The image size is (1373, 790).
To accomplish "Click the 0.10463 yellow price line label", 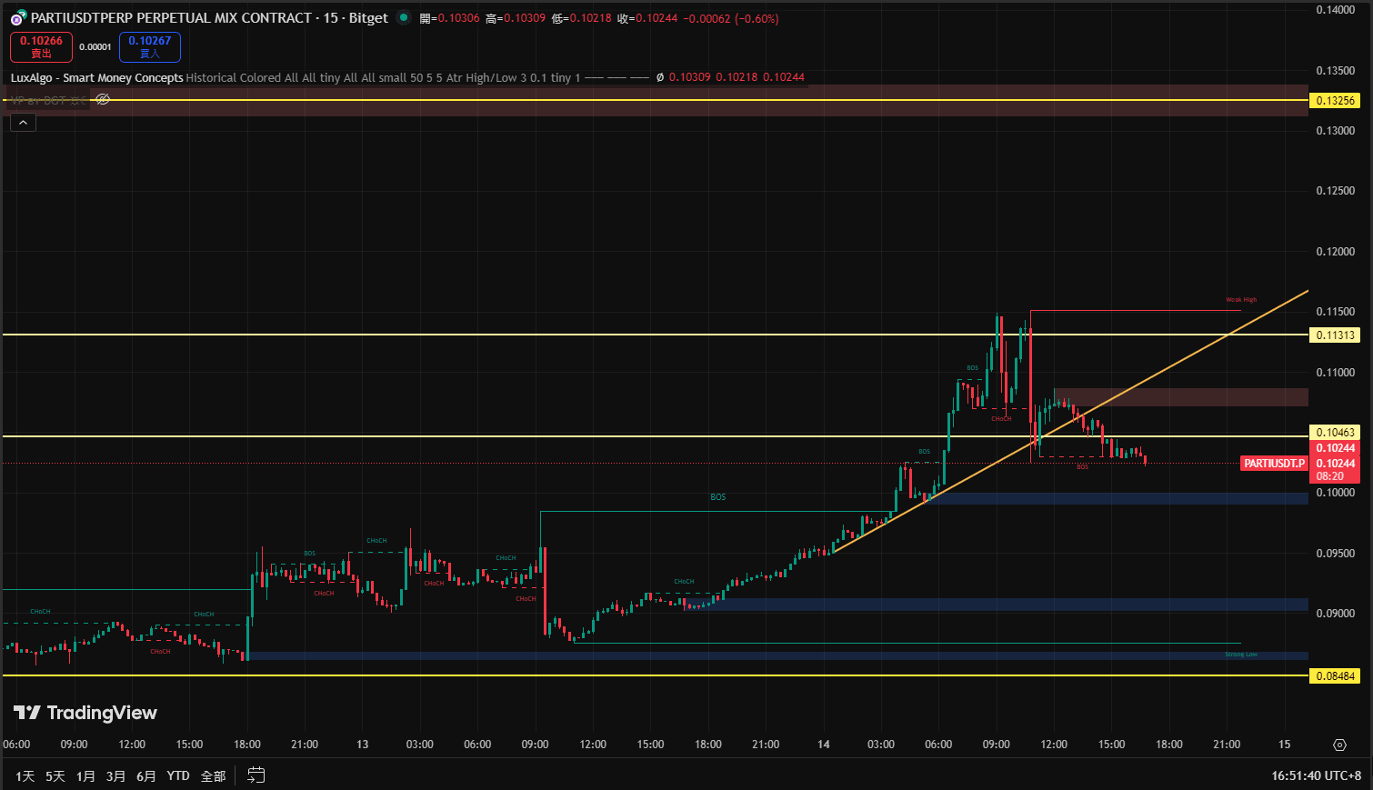I will [1335, 433].
